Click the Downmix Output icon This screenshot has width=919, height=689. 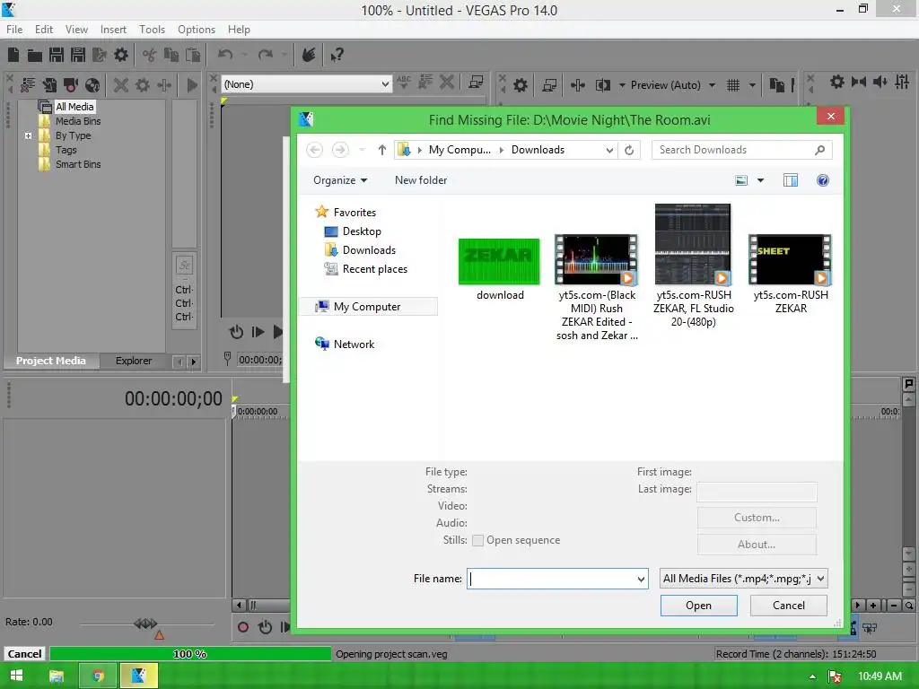click(859, 82)
